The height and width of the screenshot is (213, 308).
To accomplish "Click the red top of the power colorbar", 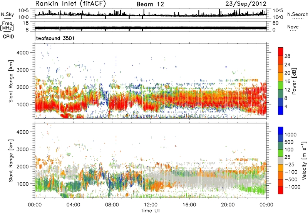I will point(281,52).
